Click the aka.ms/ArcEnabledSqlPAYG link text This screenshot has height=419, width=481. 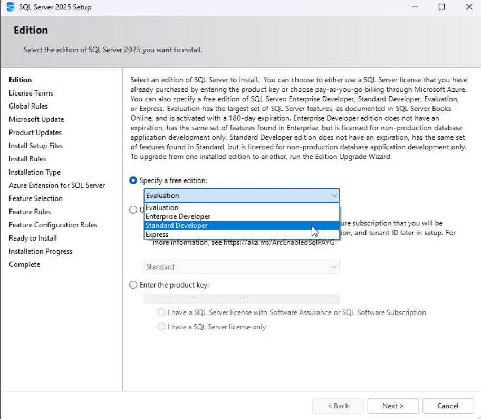pos(280,243)
